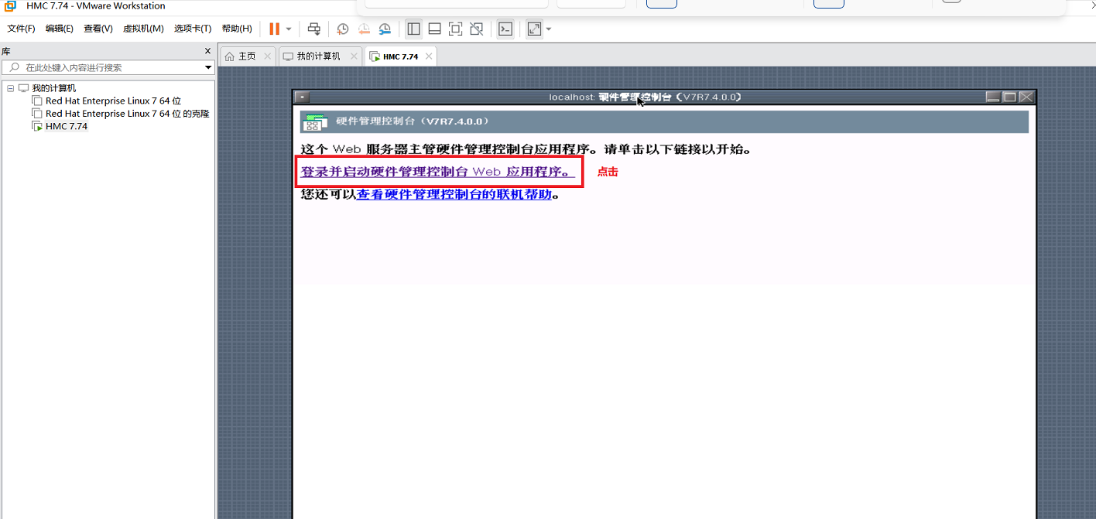Open the 编辑(E) menu
Image resolution: width=1096 pixels, height=519 pixels.
59,29
